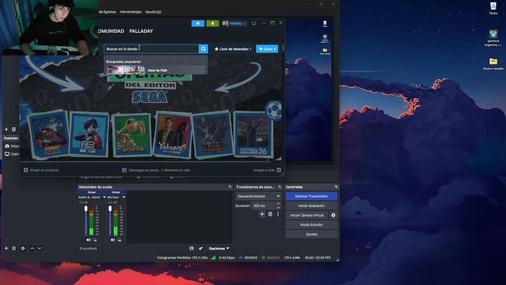Decrease transition duration with down stepper
Image resolution: width=506 pixels, height=285 pixels.
pyautogui.click(x=278, y=208)
